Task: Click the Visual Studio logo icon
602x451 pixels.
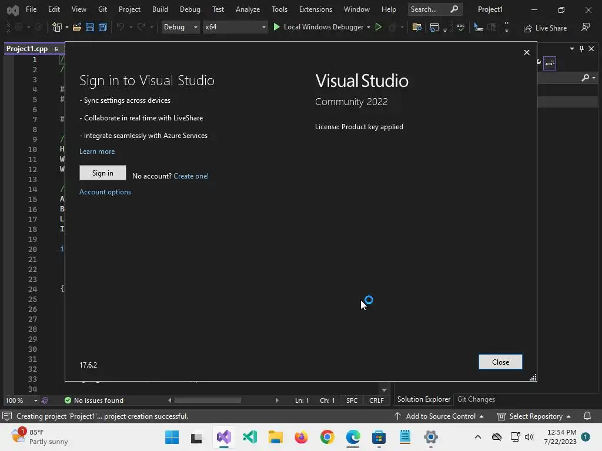Action: (13, 10)
